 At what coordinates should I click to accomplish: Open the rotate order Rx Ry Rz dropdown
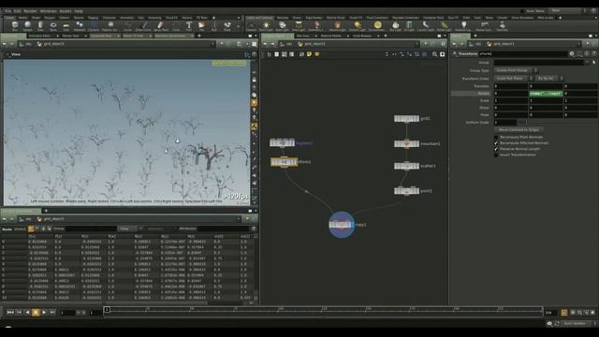[x=549, y=79]
